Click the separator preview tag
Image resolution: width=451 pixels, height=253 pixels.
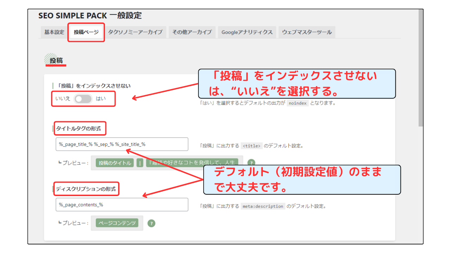[140, 163]
